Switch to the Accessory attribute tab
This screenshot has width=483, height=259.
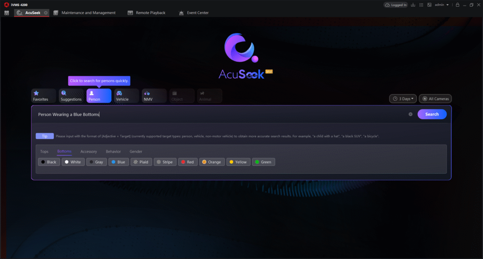[89, 152]
